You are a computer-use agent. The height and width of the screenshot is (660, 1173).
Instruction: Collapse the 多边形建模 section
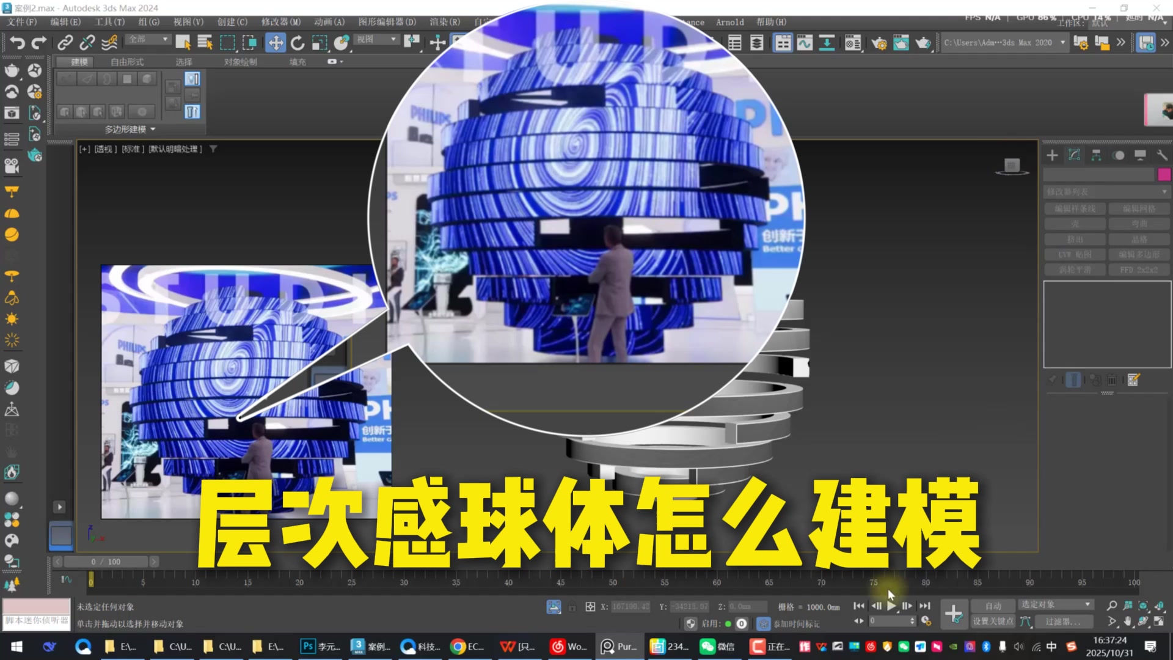[x=128, y=128]
